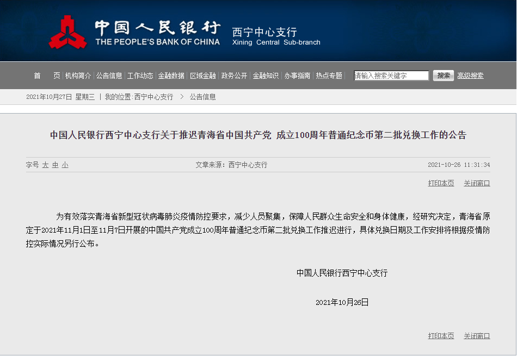Open the 机构简介 menu item

(x=78, y=76)
